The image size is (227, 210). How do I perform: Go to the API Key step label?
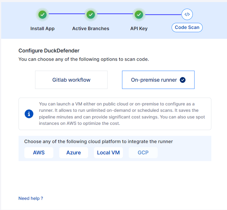tap(139, 28)
